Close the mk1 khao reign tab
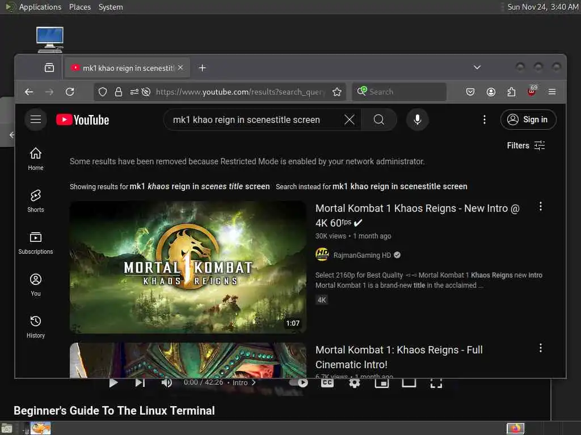 click(x=180, y=67)
